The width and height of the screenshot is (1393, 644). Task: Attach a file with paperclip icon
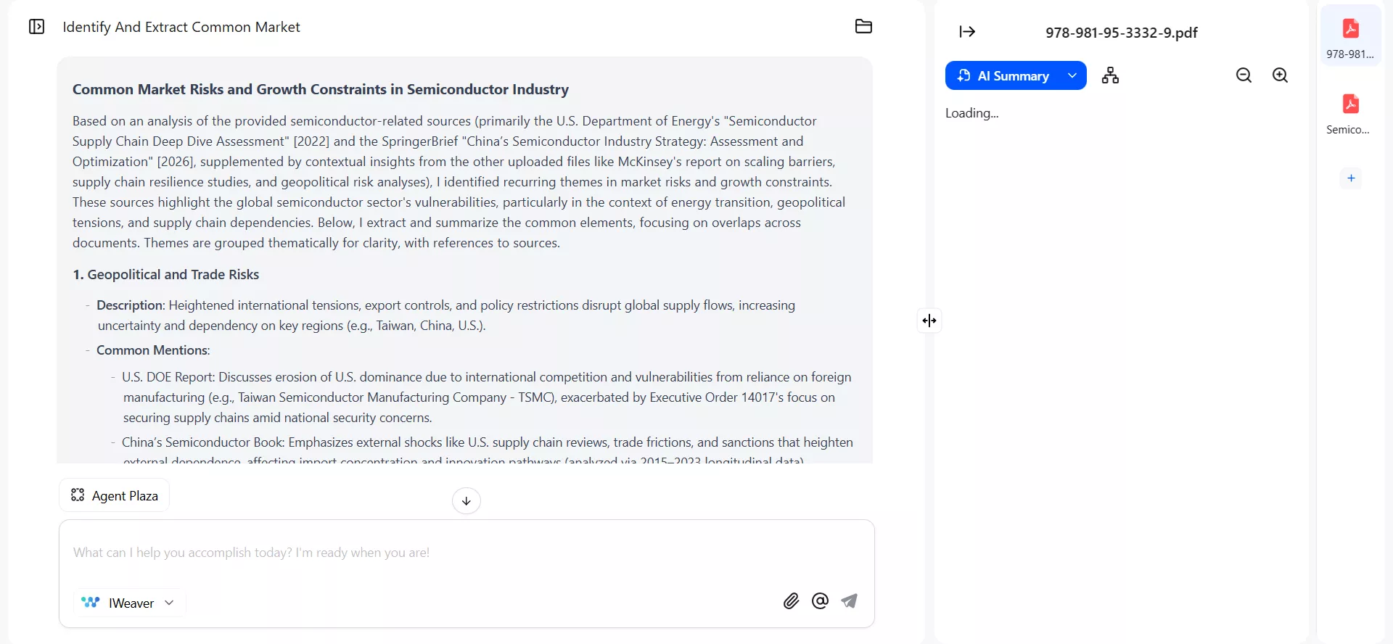[x=791, y=601]
